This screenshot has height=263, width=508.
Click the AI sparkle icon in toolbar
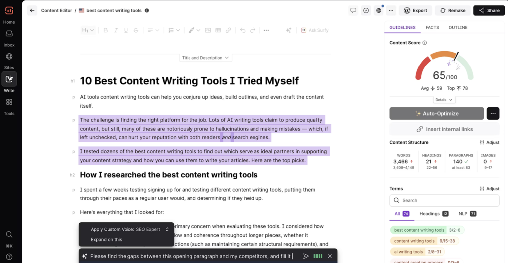tap(288, 30)
